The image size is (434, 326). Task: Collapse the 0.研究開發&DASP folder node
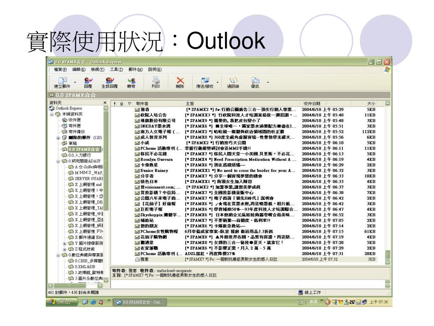pyautogui.click(x=58, y=161)
